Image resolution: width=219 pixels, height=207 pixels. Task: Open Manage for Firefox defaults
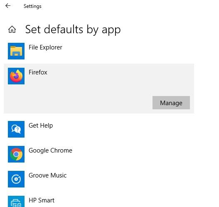[x=171, y=103]
